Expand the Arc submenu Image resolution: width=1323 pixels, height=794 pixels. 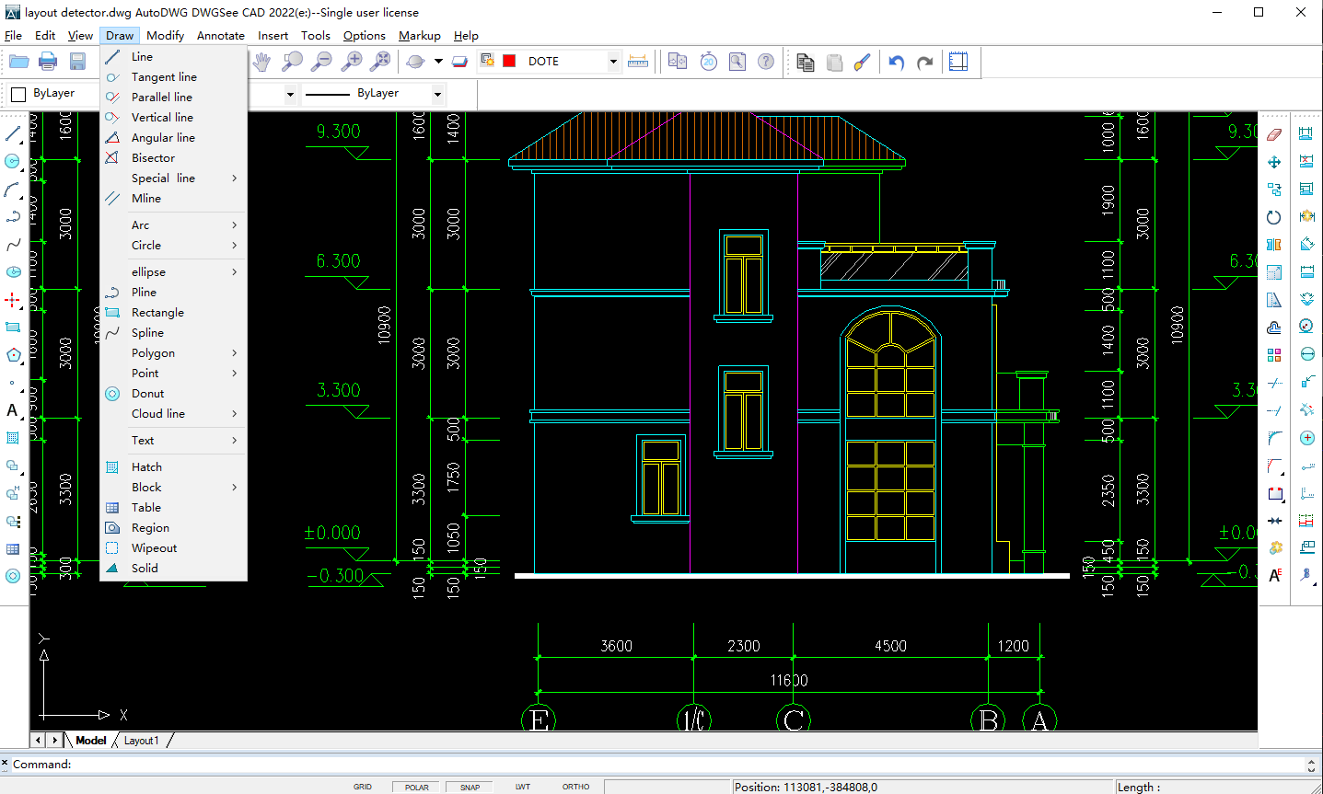point(174,225)
